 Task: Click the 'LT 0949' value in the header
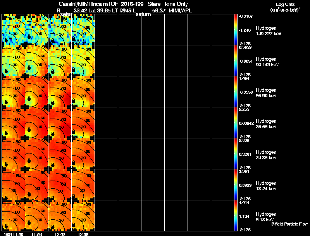pos(122,10)
